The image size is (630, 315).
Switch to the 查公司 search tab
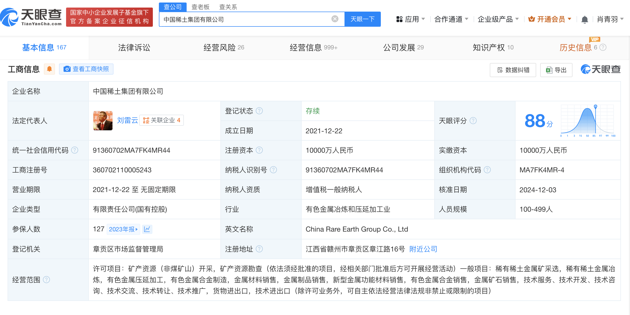(x=173, y=7)
